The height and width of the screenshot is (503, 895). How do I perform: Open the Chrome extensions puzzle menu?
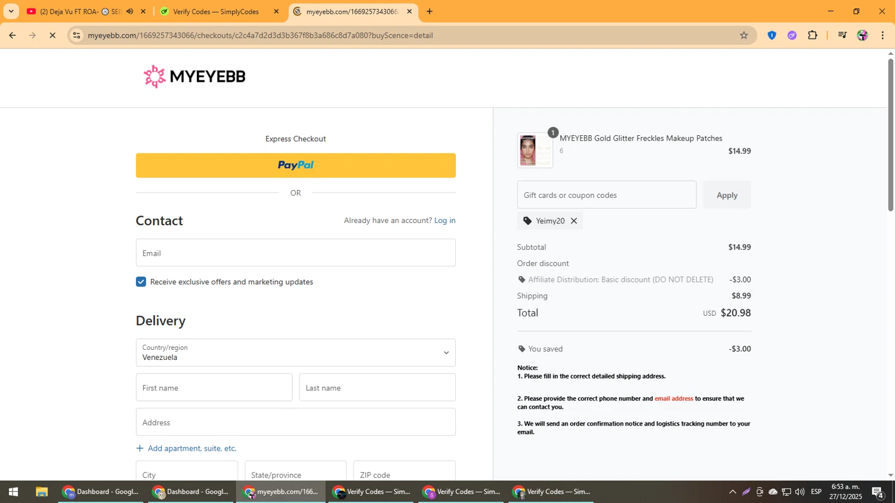pyautogui.click(x=813, y=35)
